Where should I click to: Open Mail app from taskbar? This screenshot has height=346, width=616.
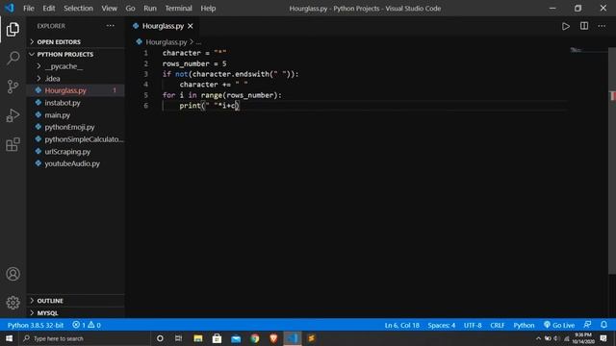click(236, 338)
